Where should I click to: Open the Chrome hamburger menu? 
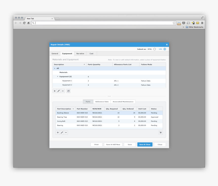202,23
